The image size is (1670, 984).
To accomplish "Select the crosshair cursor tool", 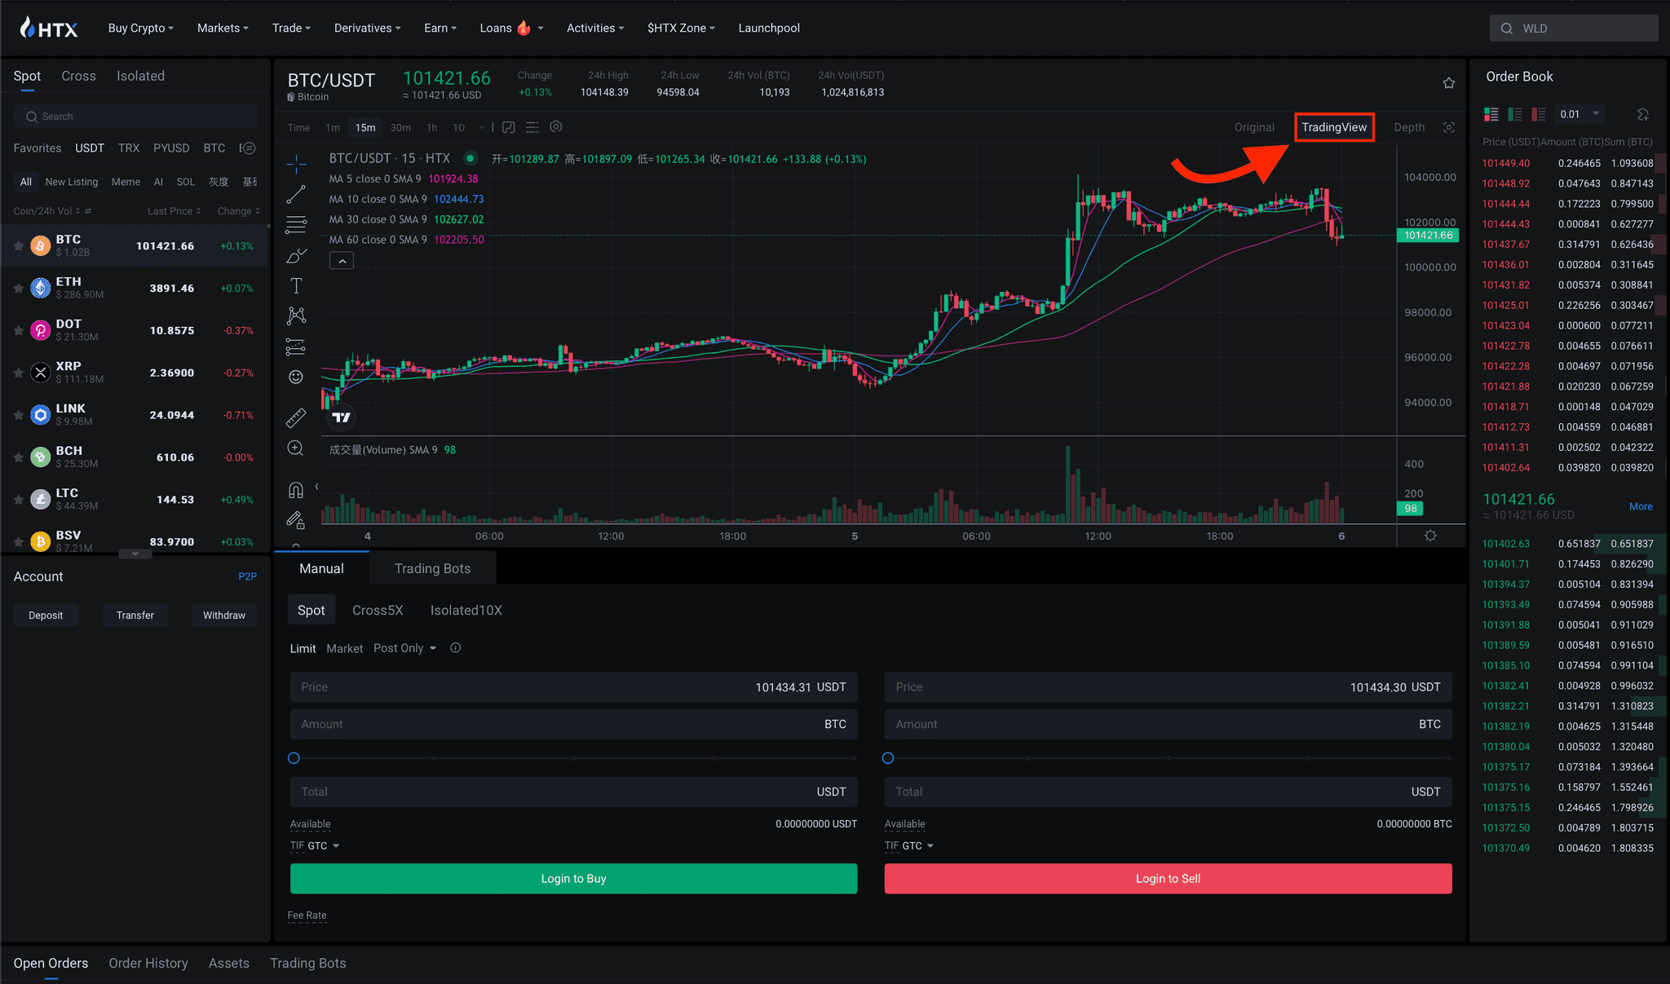I will tap(295, 165).
